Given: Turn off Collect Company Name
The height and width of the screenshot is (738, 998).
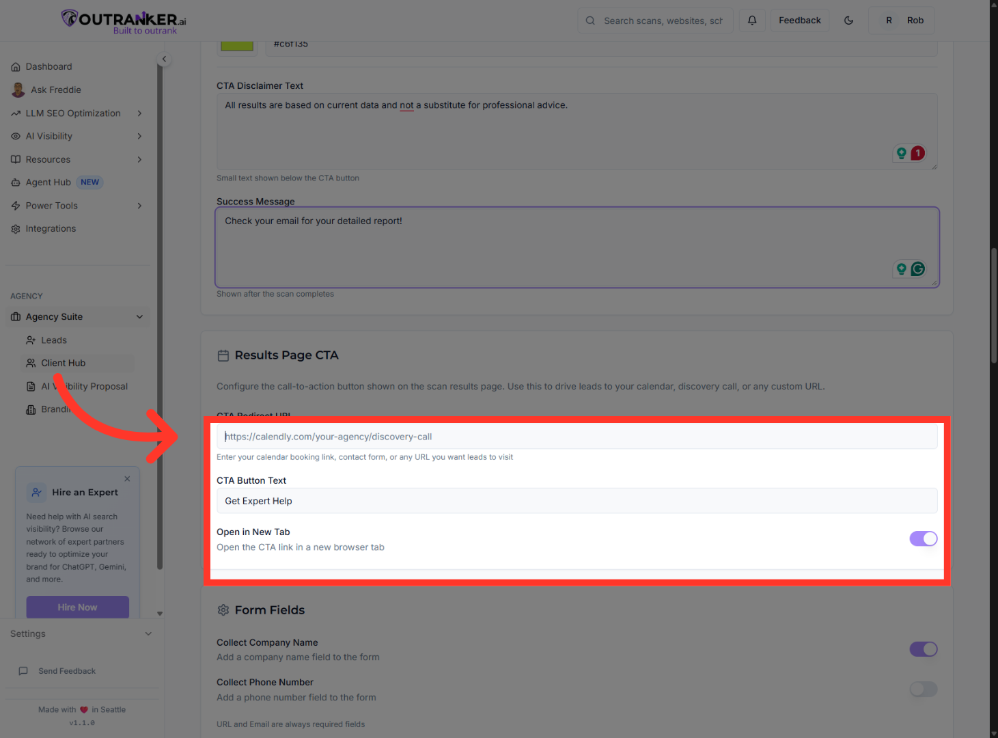Looking at the screenshot, I should click(923, 649).
